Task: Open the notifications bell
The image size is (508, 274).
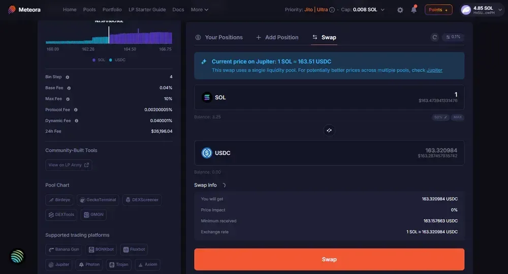Action: click(414, 9)
